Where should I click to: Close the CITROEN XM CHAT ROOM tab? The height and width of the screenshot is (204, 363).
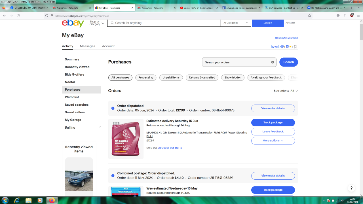coord(47,8)
